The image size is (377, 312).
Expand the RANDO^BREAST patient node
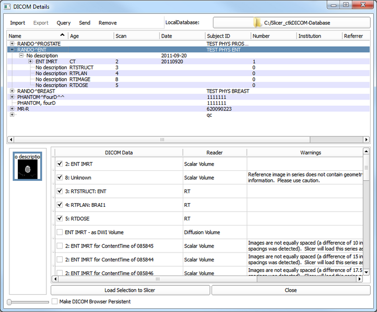[12, 91]
